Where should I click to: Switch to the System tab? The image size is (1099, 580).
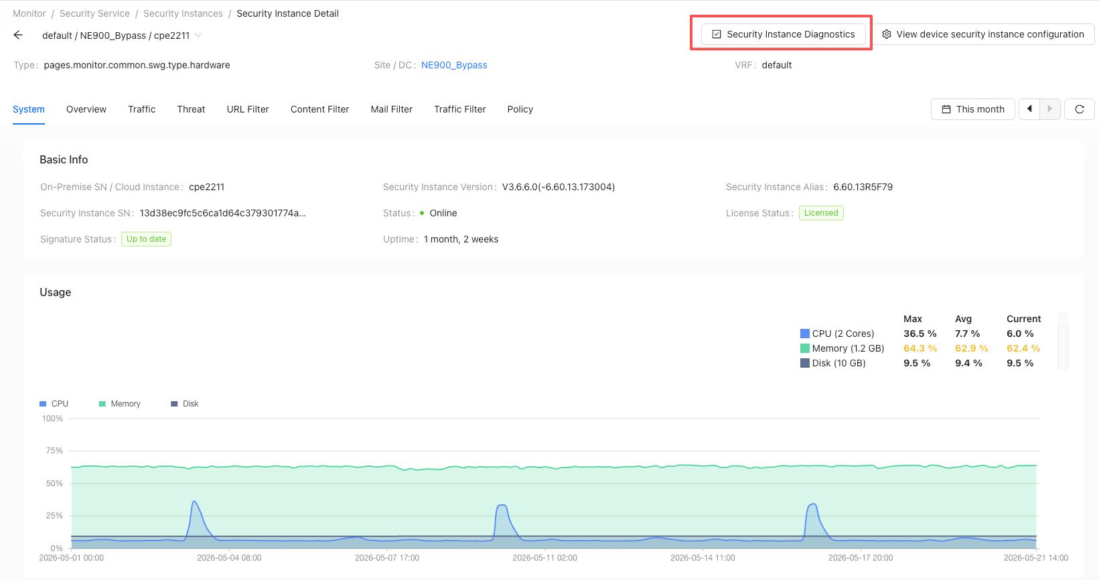click(x=29, y=109)
